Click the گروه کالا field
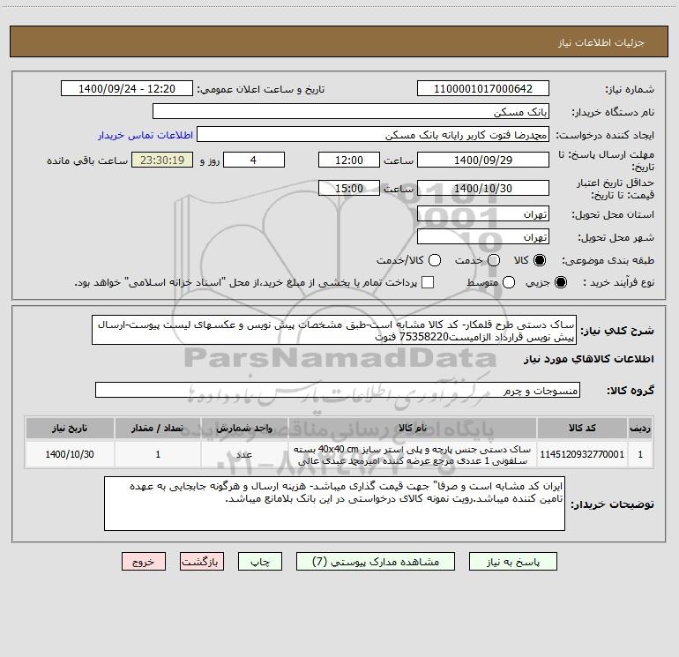 click(338, 390)
